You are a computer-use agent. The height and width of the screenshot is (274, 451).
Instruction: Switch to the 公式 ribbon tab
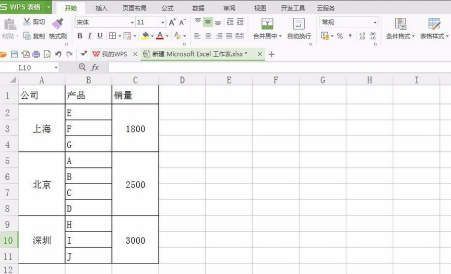click(167, 8)
